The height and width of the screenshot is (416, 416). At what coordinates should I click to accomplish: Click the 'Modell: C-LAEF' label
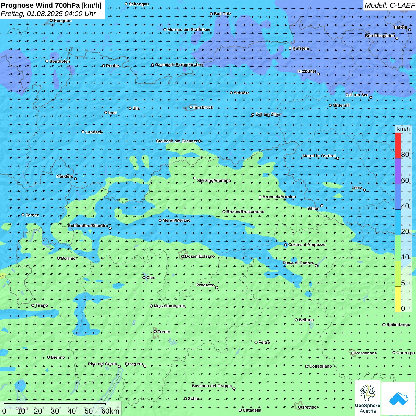[390, 5]
